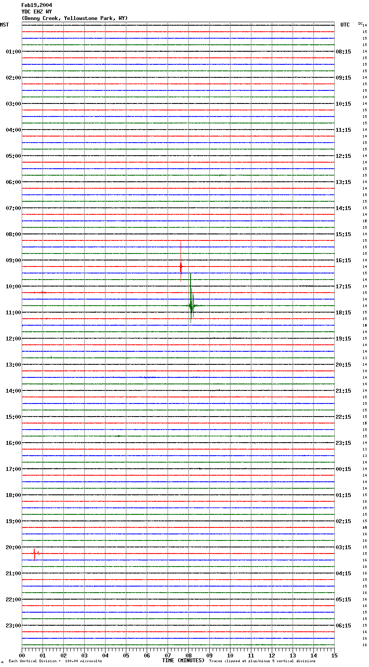369x667 pixels.
Task: Click the DC column header
Action: (360, 23)
